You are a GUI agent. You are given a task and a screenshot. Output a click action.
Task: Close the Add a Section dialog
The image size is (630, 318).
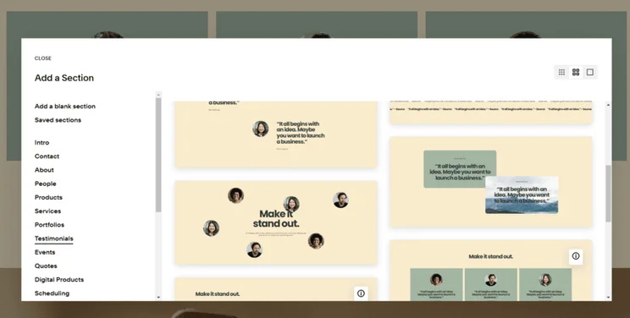[43, 58]
